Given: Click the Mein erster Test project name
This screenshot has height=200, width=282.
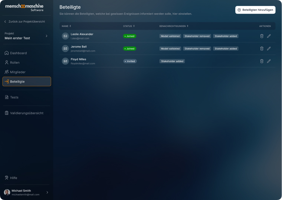Looking at the screenshot, I should point(17,38).
